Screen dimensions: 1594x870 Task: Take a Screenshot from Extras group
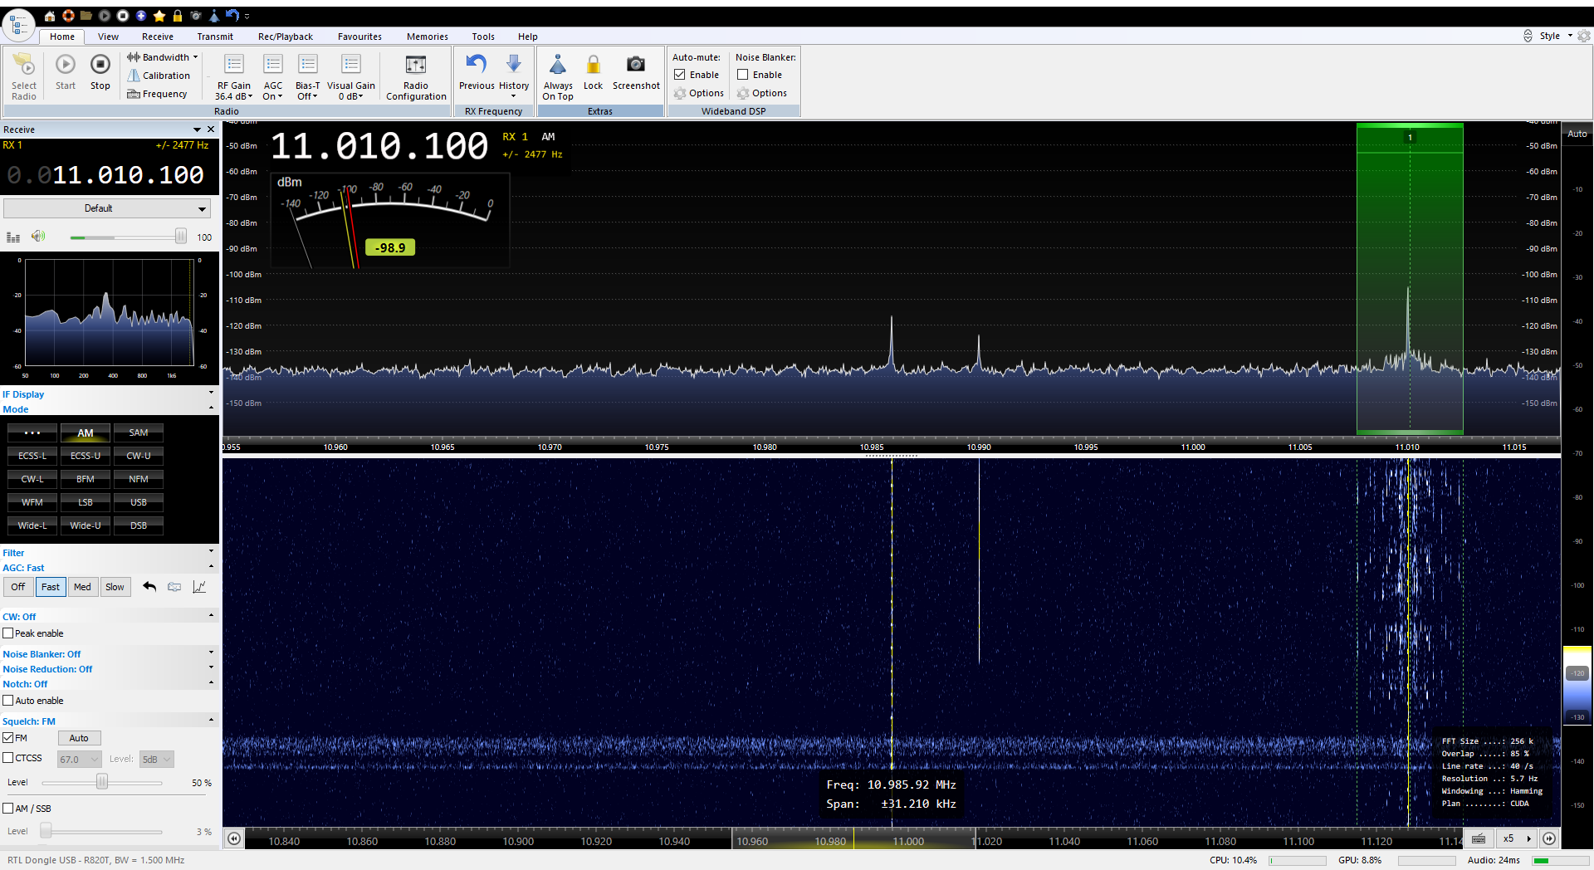pyautogui.click(x=636, y=72)
